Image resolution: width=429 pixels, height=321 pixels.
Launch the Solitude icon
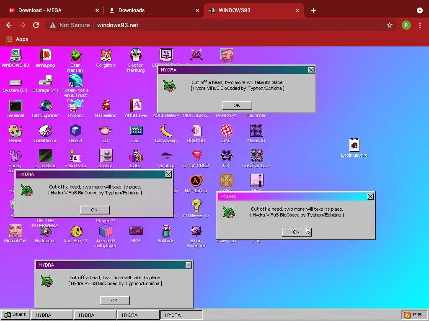tap(166, 234)
